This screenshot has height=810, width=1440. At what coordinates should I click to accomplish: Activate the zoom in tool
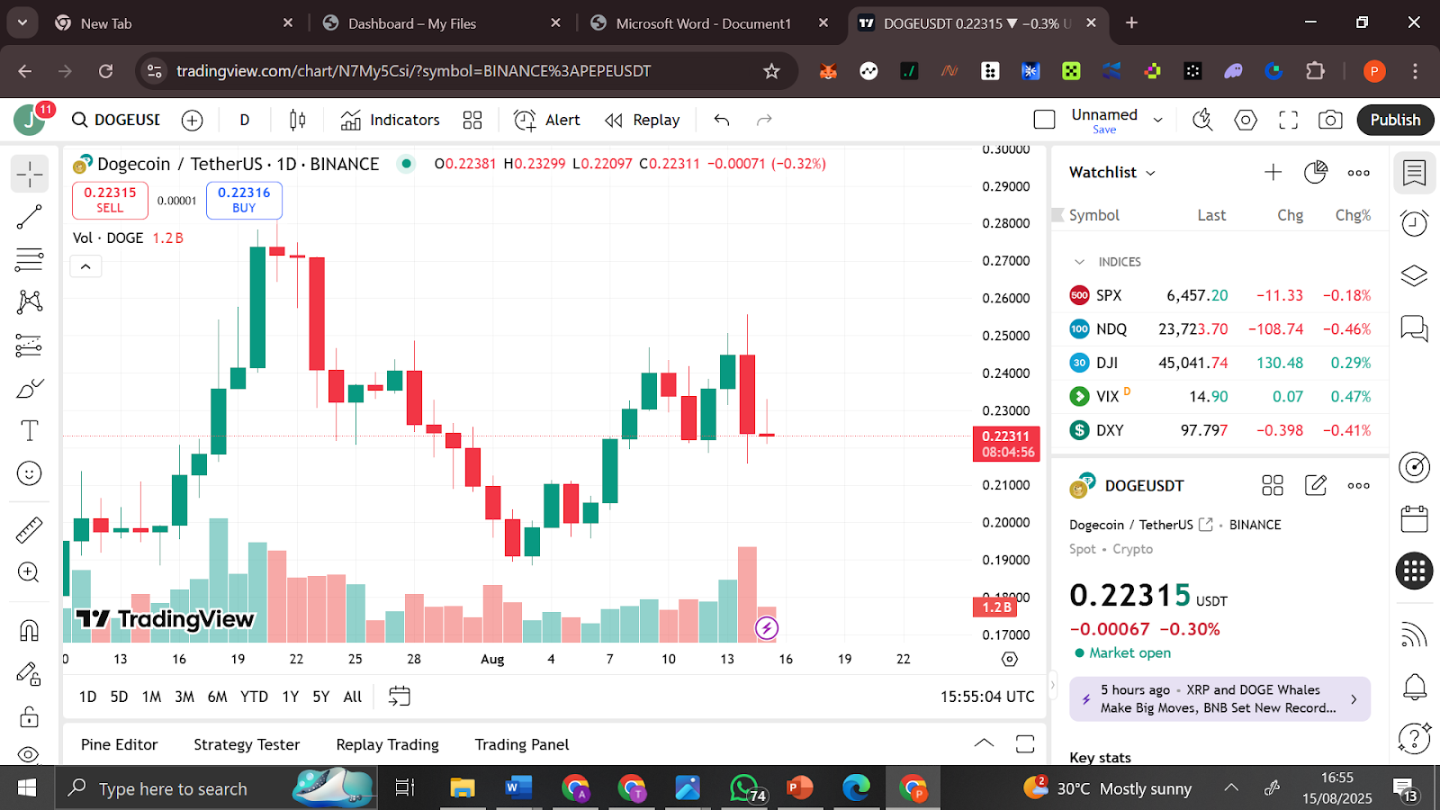coord(30,572)
